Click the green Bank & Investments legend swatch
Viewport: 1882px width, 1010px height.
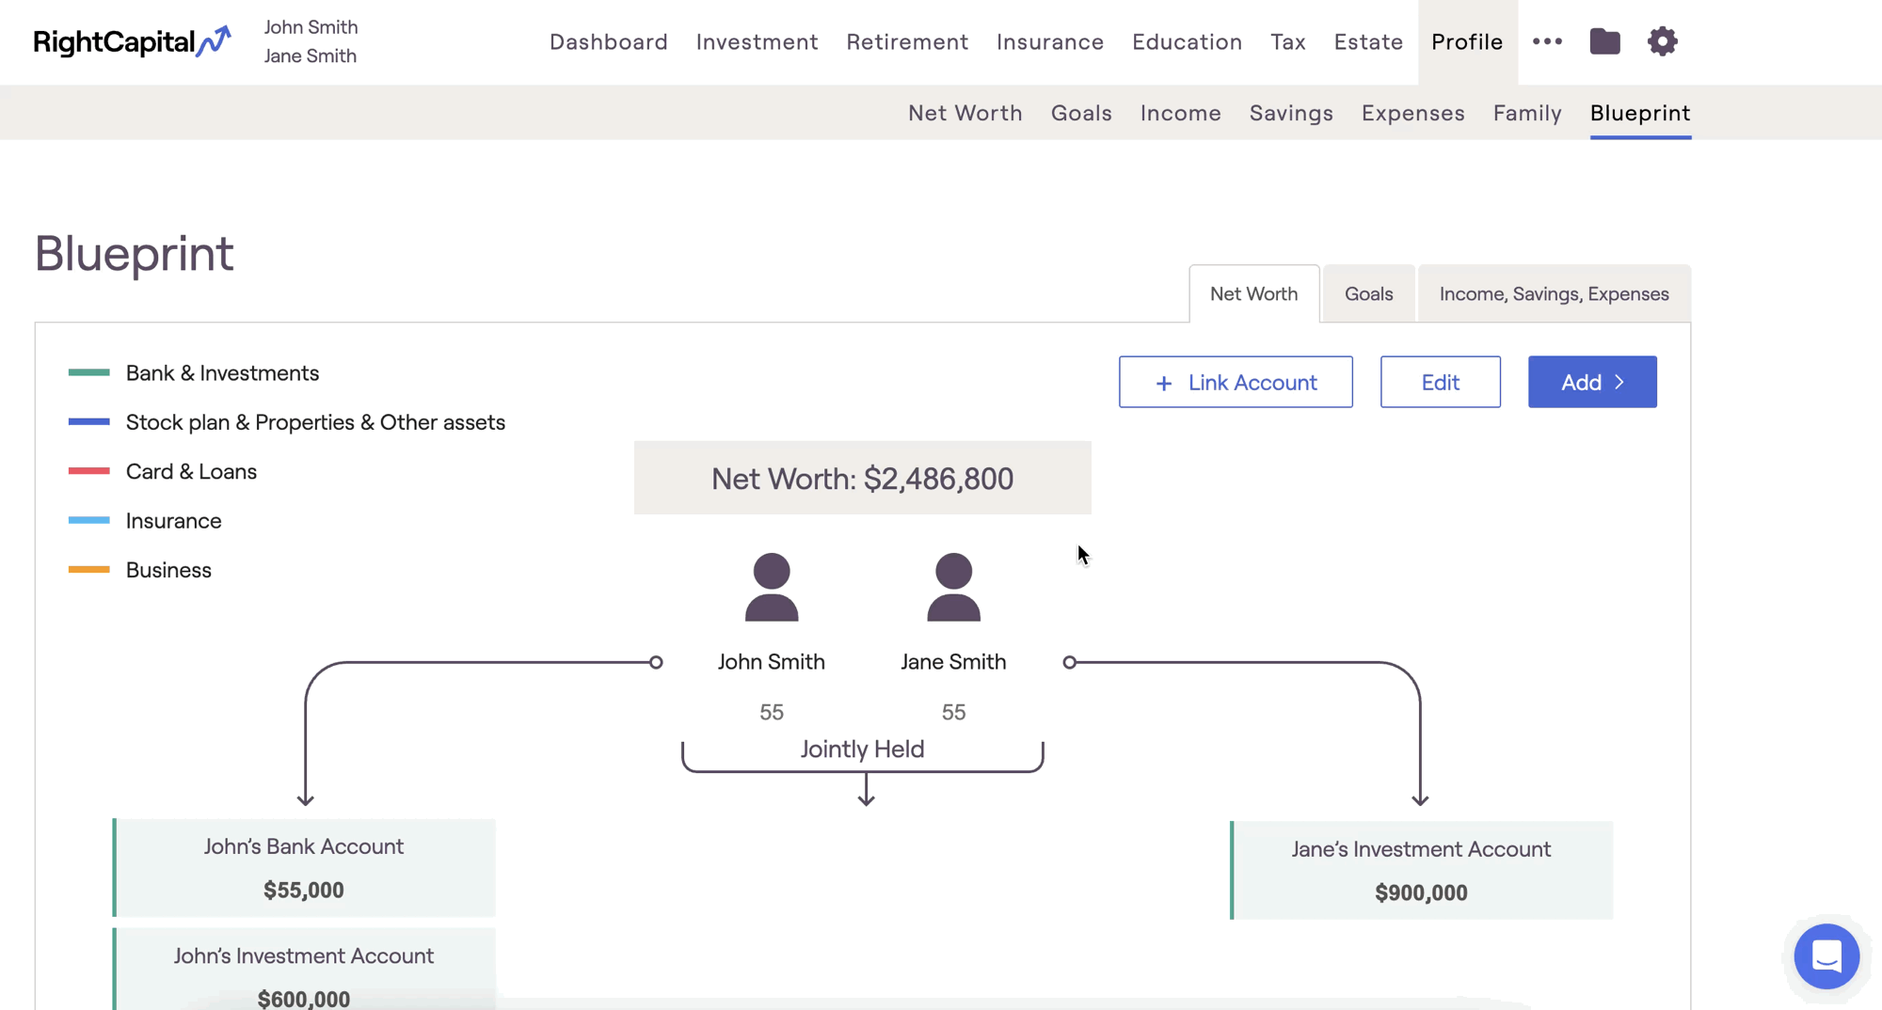click(x=89, y=373)
